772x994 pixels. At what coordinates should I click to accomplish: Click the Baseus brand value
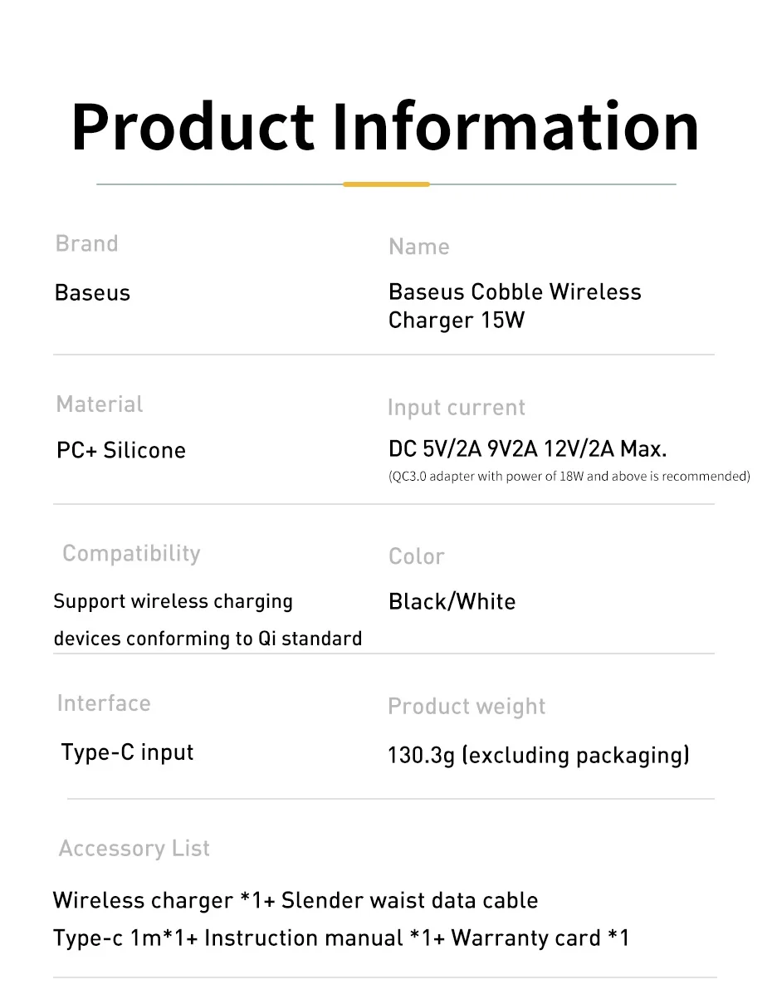tap(92, 293)
